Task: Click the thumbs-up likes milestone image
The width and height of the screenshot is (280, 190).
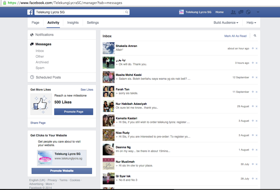Action: pyautogui.click(x=41, y=104)
